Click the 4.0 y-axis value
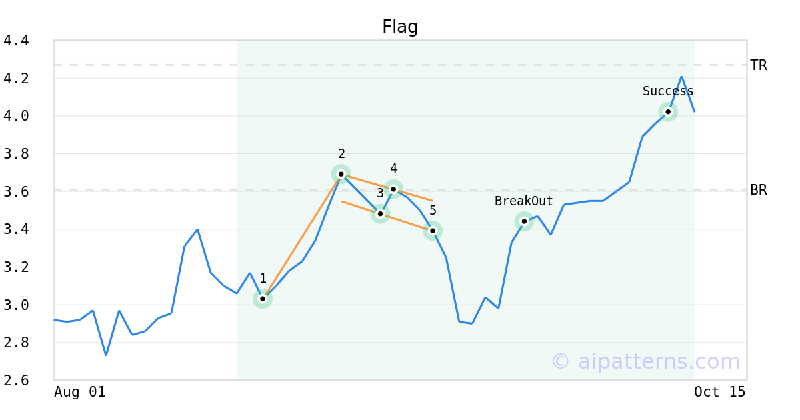 (x=16, y=116)
